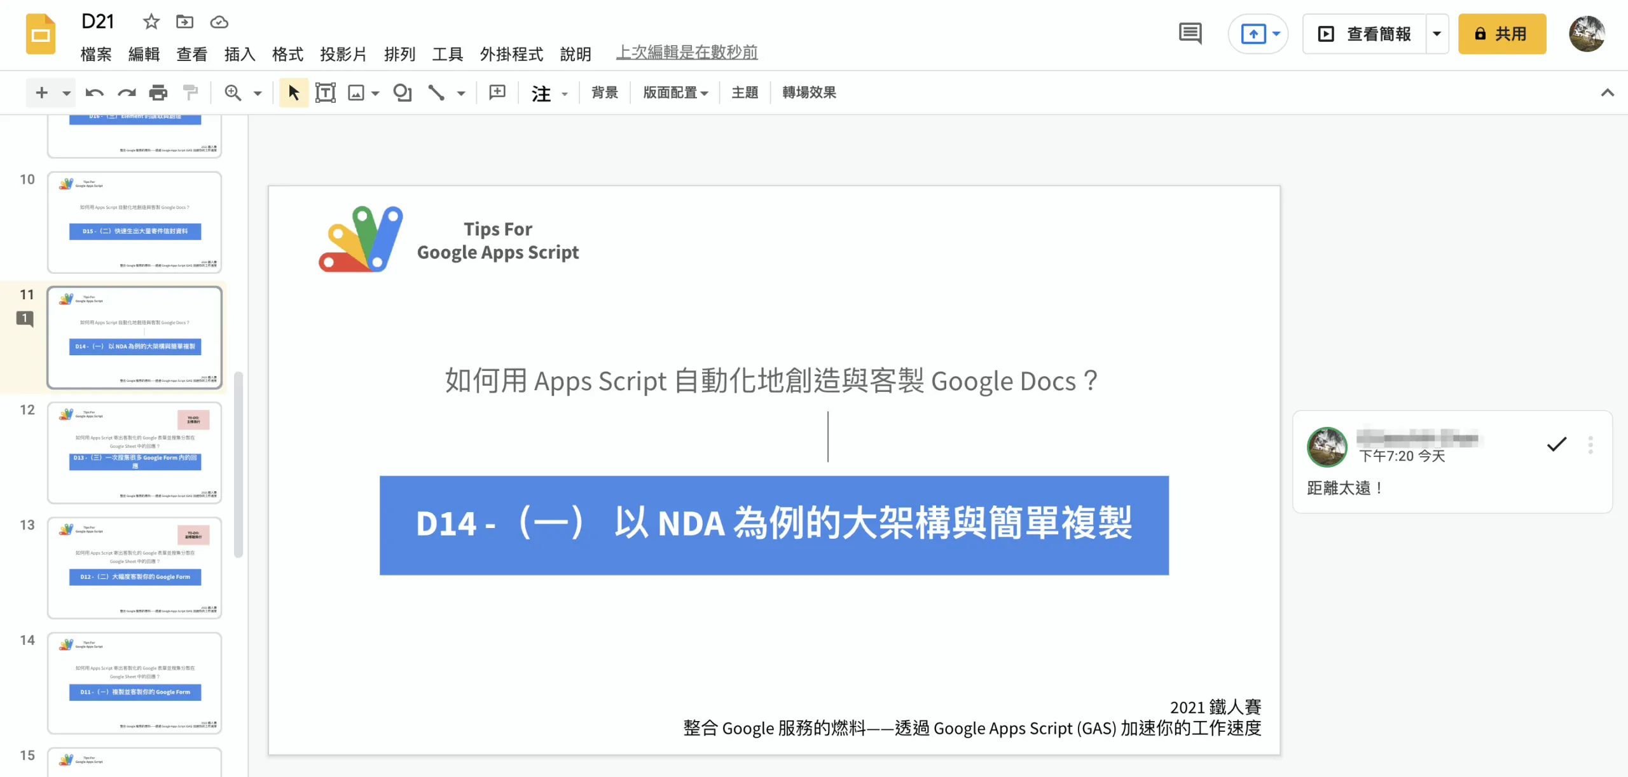
Task: Open the comment history panel
Action: point(1189,33)
